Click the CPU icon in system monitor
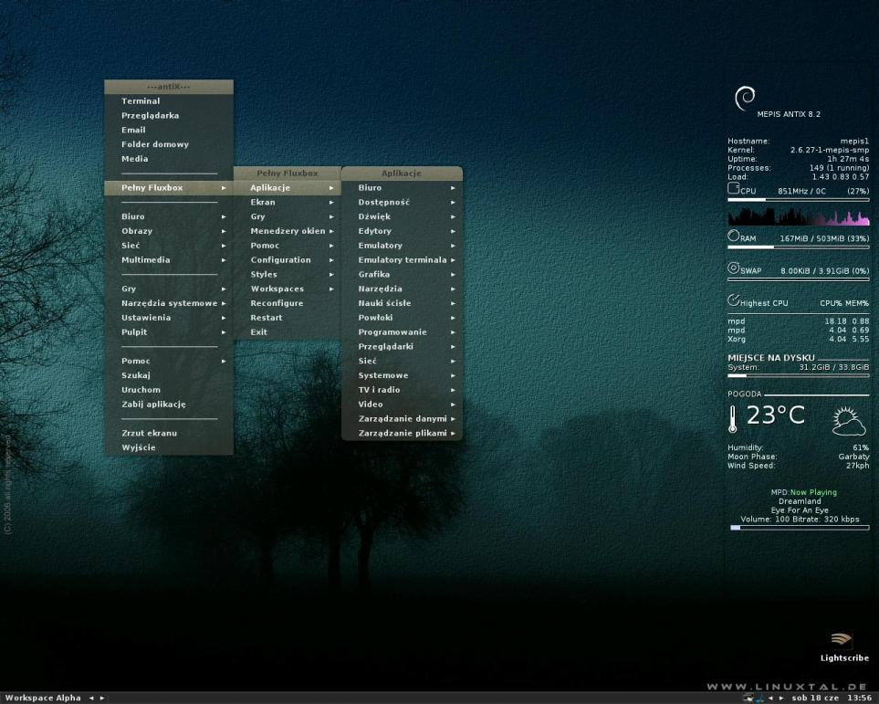 point(733,189)
